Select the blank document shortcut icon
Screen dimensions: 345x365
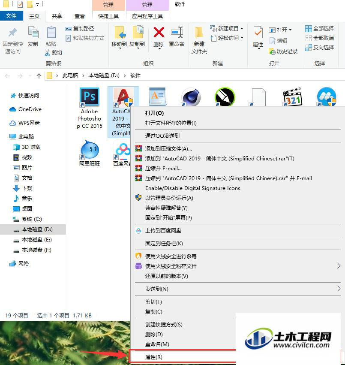(258, 97)
